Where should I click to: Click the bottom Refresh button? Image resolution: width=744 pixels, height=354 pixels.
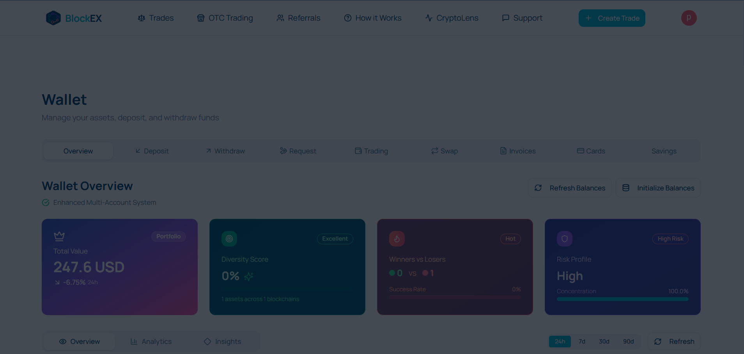click(x=674, y=342)
